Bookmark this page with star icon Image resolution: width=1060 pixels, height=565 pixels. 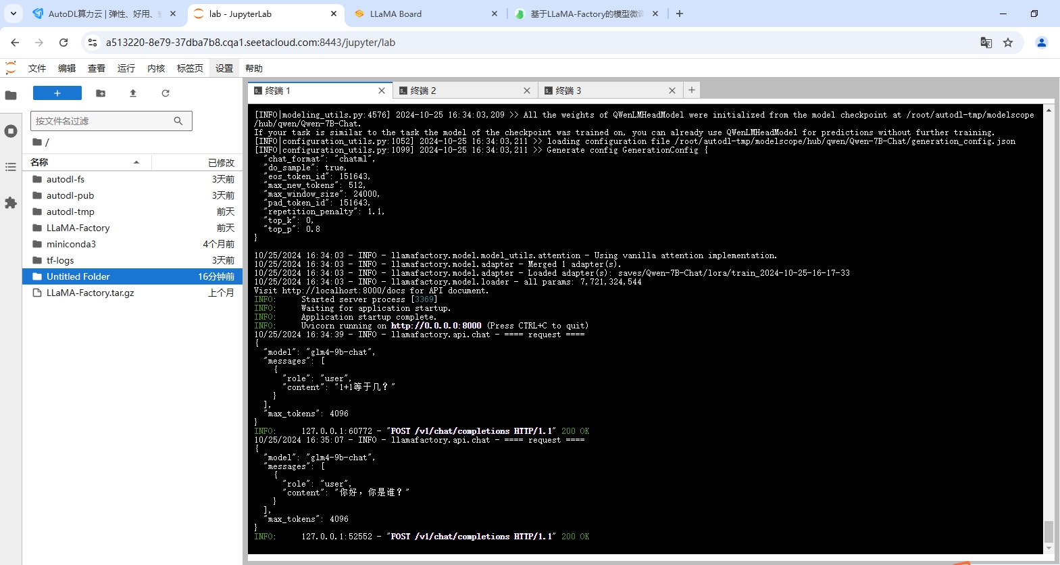1008,43
